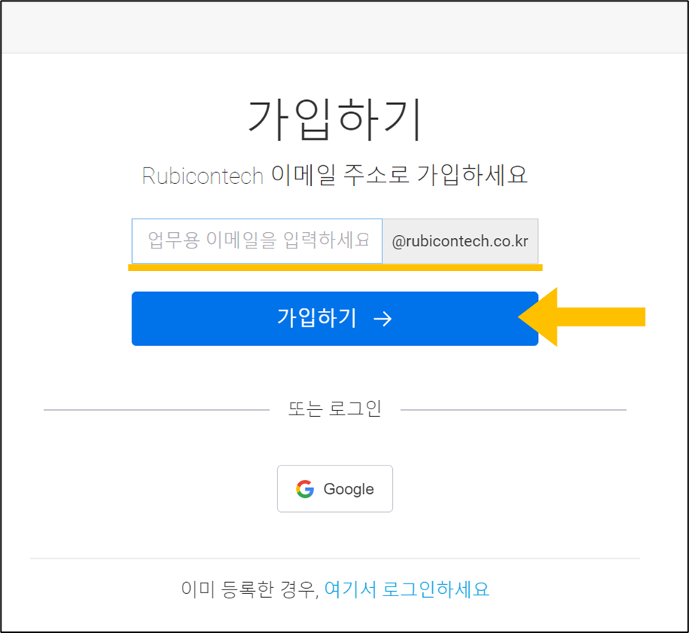The width and height of the screenshot is (689, 633).
Task: Click the 업무용 이메일을 입력하세요 placeholder text
Action: (x=258, y=241)
